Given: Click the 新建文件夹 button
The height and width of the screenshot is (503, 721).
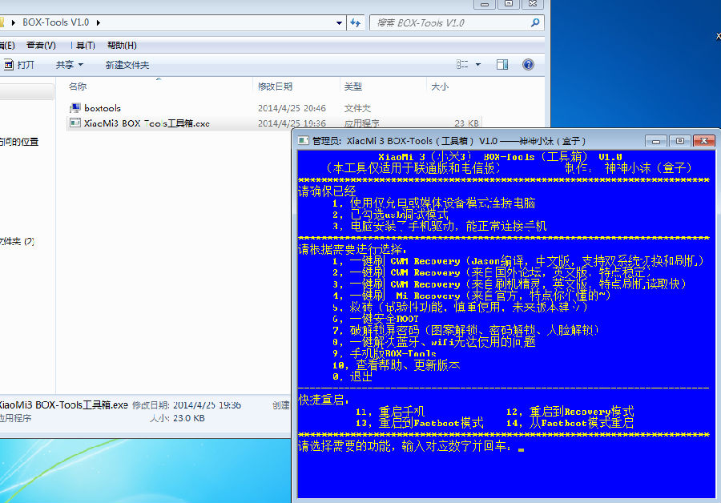Looking at the screenshot, I should (x=127, y=65).
